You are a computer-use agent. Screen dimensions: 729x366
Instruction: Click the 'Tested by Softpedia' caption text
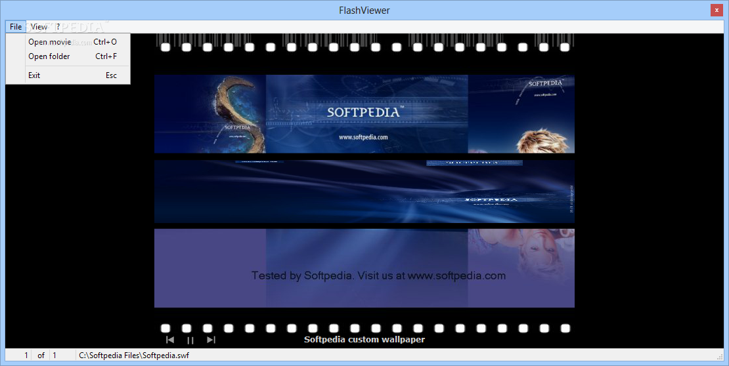[378, 275]
